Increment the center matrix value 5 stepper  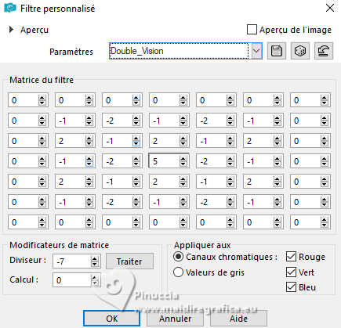[183, 159]
